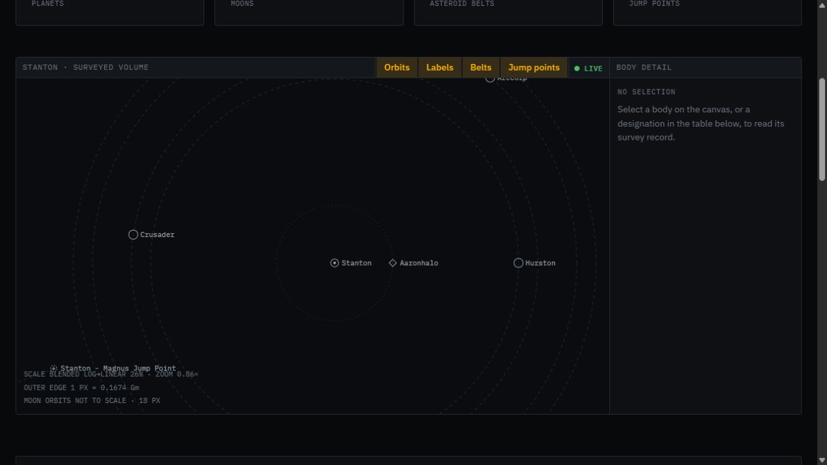Click the Stanton label on canvas
The image size is (827, 465).
click(x=356, y=263)
